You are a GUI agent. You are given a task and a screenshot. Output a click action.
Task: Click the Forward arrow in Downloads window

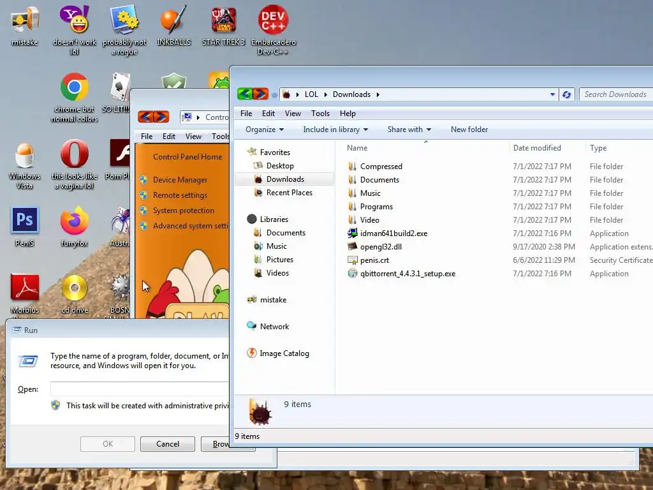[260, 94]
